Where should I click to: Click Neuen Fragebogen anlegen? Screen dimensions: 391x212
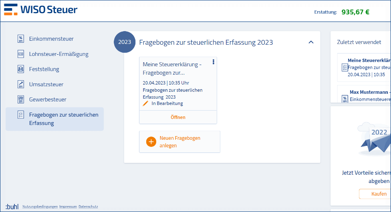click(179, 142)
